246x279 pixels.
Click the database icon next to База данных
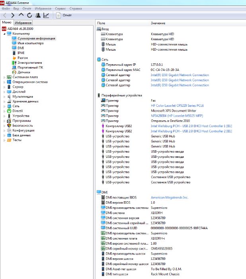[x=9, y=135]
